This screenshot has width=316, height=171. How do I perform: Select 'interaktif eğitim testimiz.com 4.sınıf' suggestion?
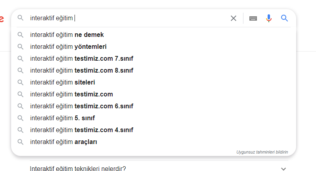click(x=153, y=130)
